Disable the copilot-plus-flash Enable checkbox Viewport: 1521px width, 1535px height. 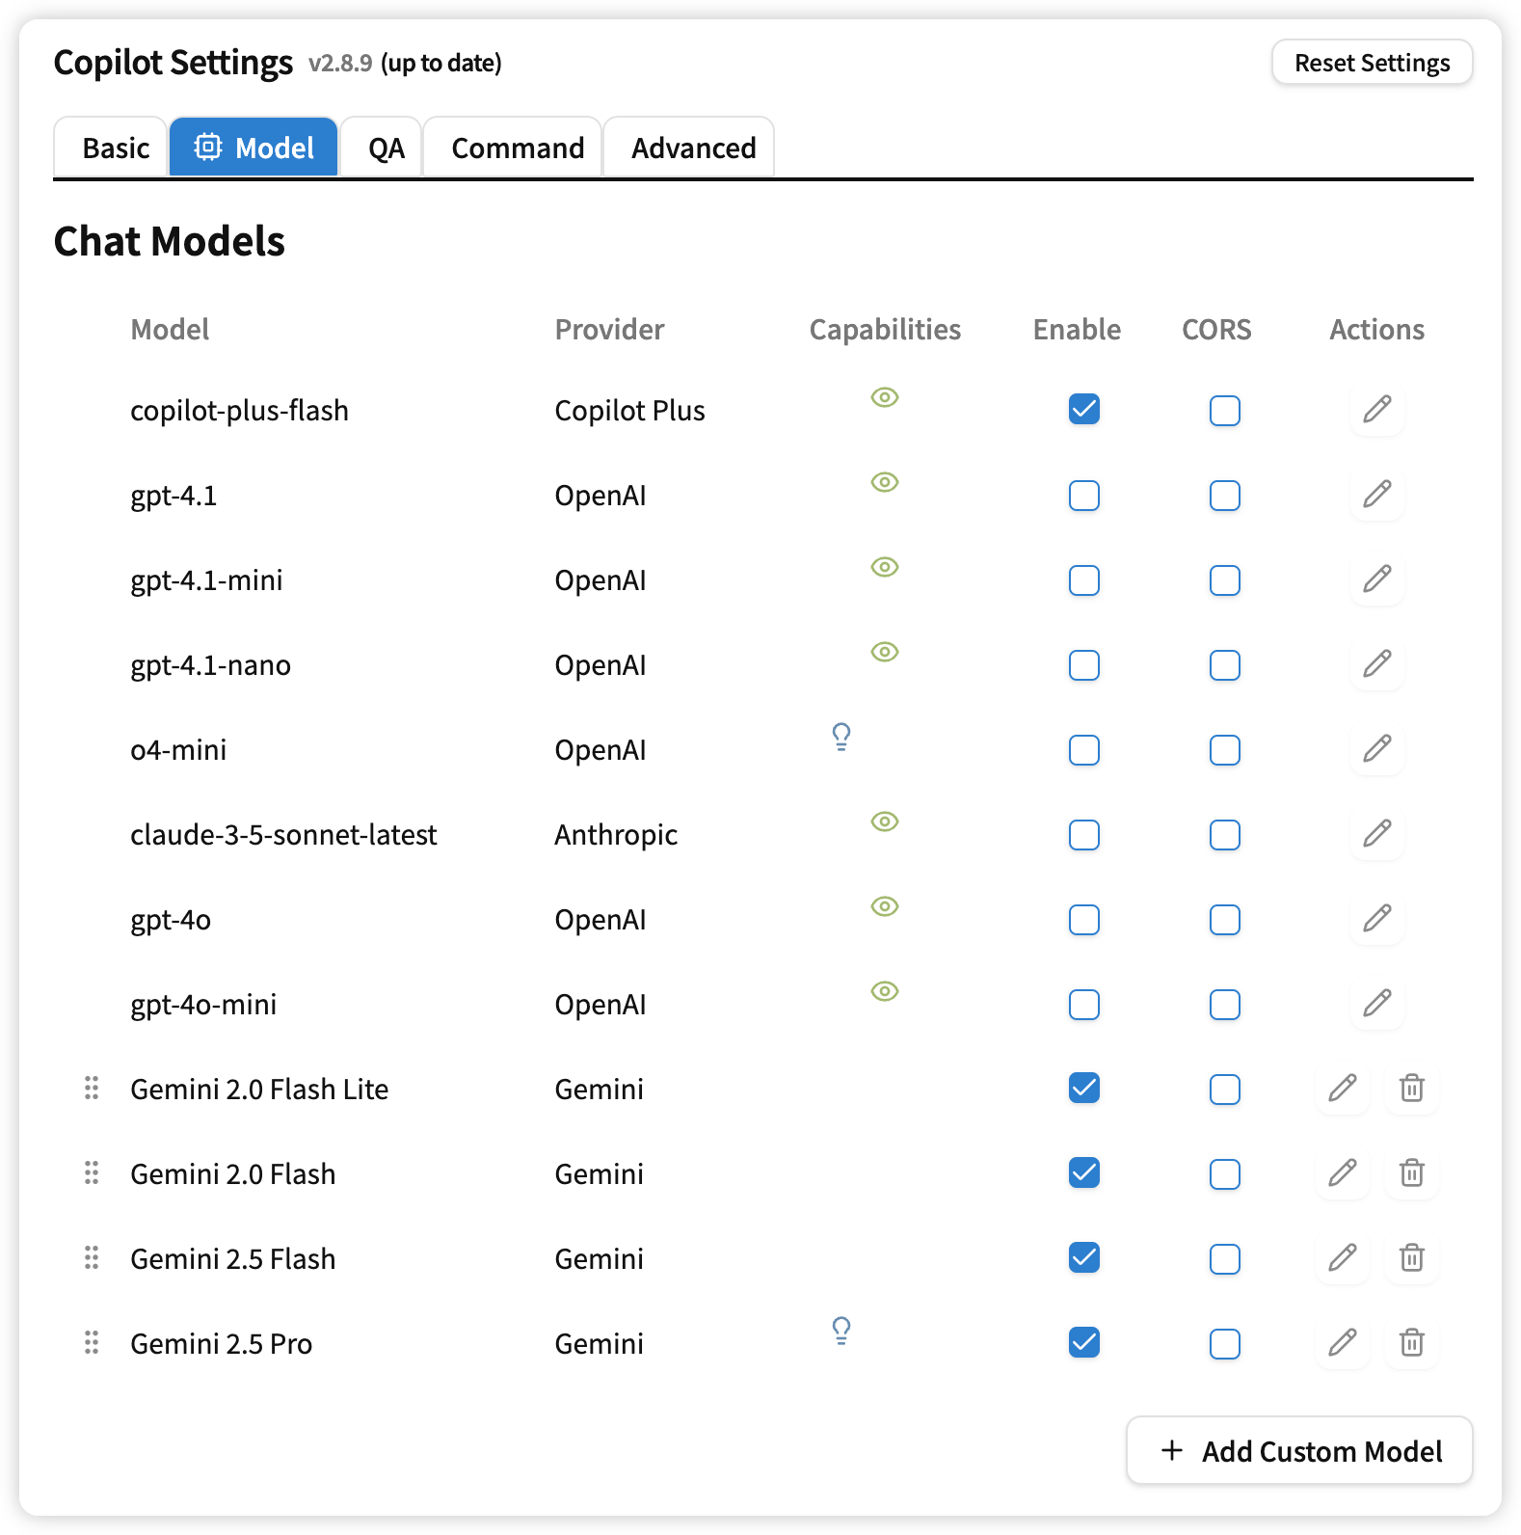pyautogui.click(x=1084, y=410)
